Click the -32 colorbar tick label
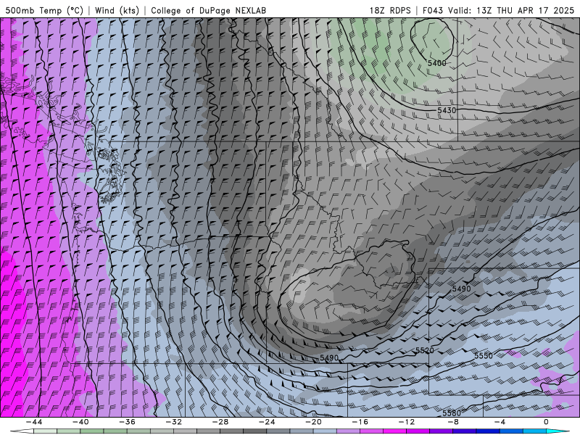Image resolution: width=580 pixels, height=435 pixels. (173, 422)
